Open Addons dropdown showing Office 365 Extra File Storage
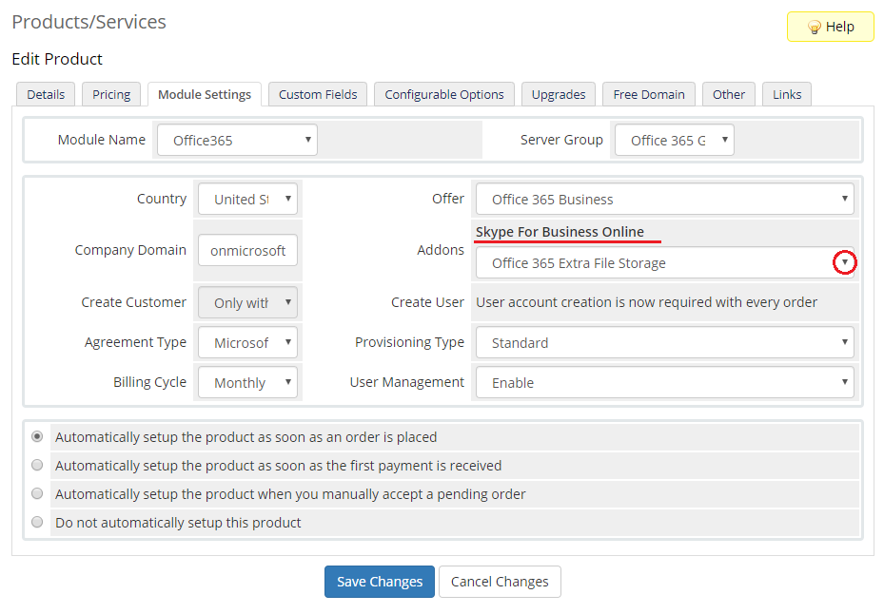The width and height of the screenshot is (884, 614). click(665, 262)
